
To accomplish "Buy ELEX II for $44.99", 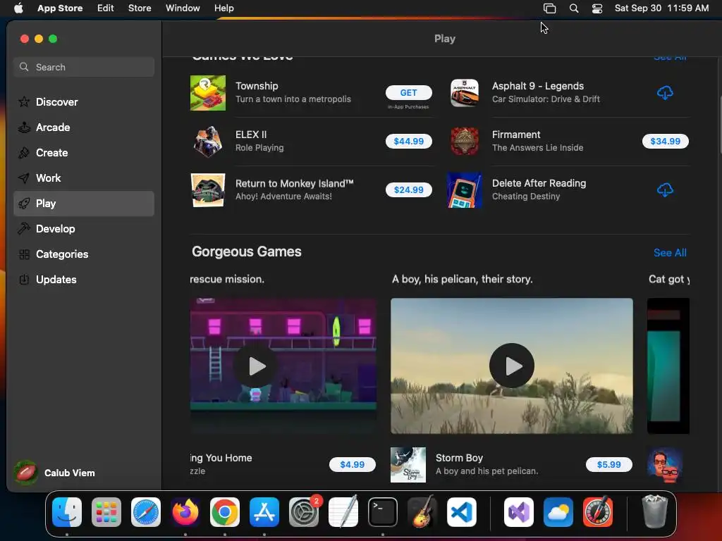I will point(408,141).
